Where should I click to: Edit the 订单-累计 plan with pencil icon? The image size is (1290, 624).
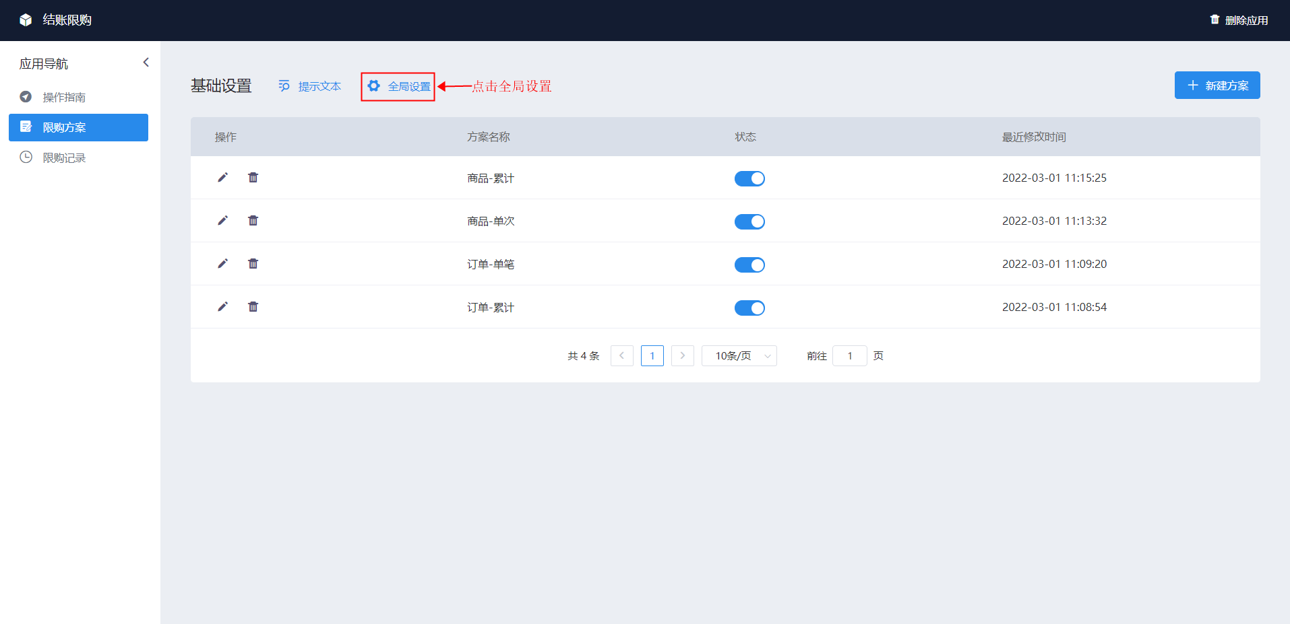pos(223,307)
